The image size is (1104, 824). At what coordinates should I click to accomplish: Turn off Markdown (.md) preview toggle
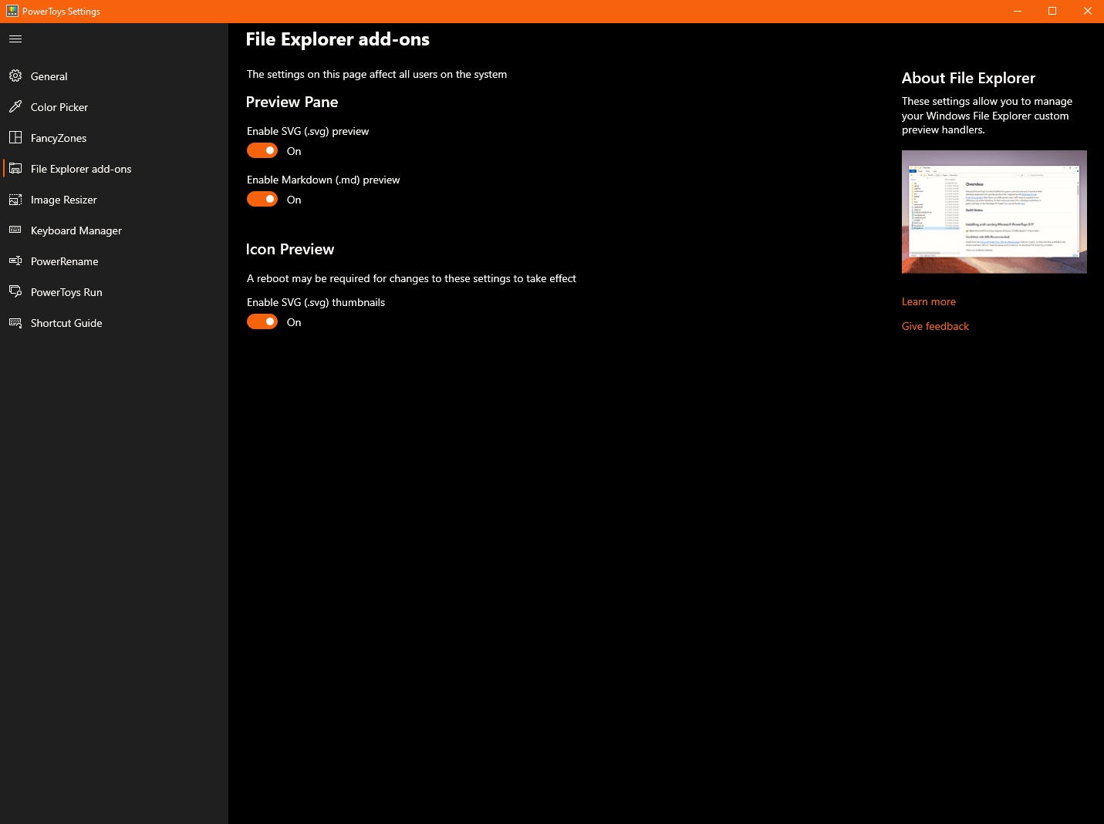click(x=262, y=200)
